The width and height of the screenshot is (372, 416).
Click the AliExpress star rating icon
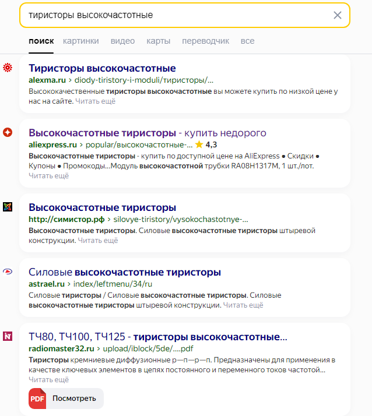pos(199,144)
